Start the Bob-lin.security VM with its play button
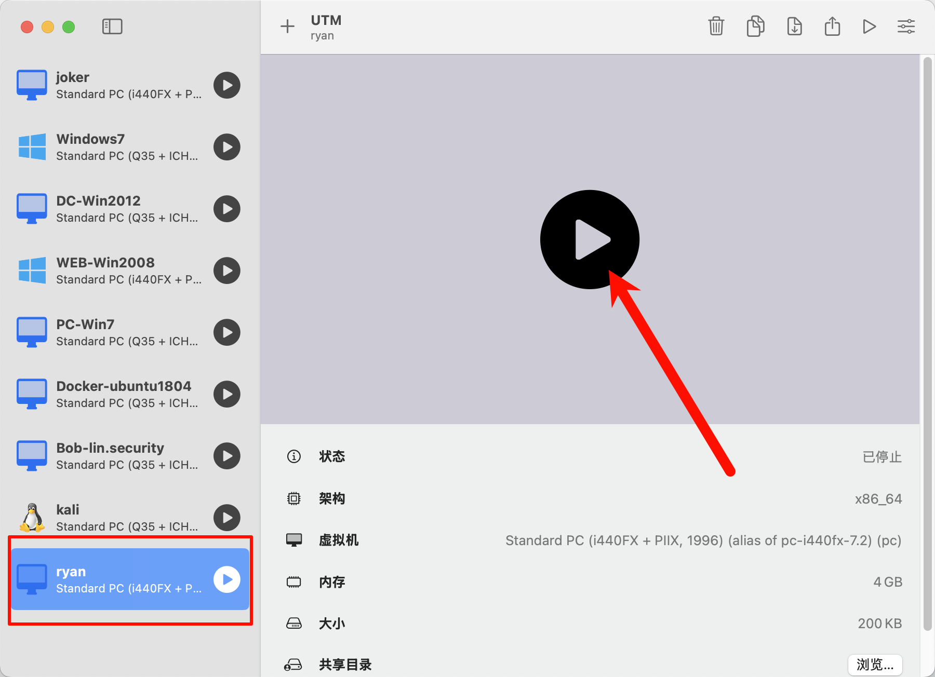The image size is (935, 677). pyautogui.click(x=227, y=456)
